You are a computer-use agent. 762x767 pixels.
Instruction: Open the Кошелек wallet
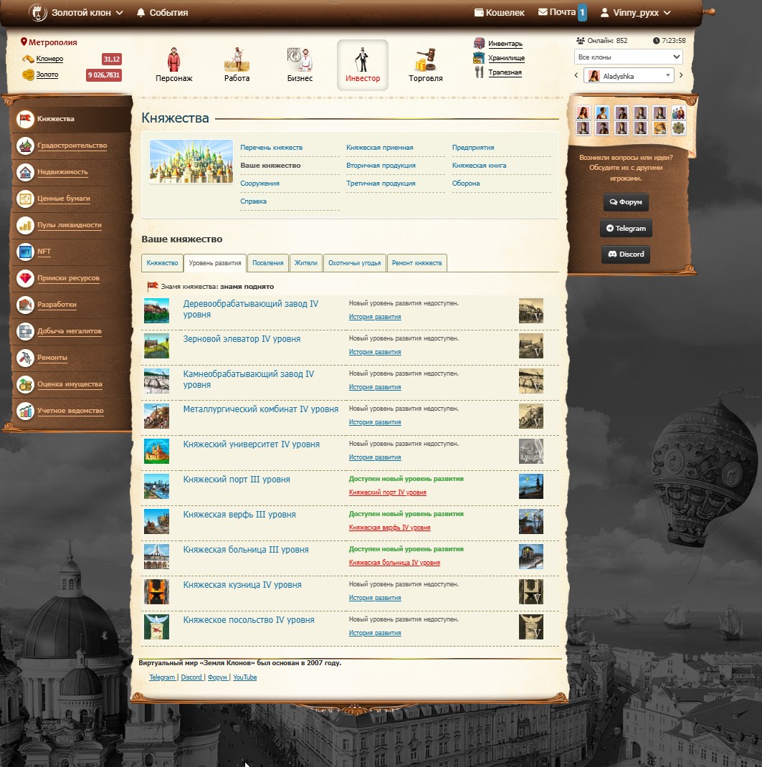point(500,13)
